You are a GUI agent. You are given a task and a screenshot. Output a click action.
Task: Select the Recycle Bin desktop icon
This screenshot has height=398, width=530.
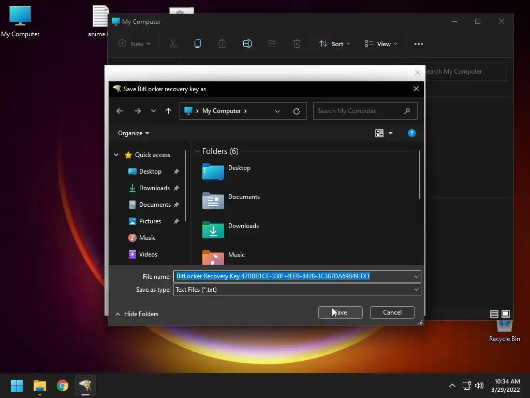504,332
